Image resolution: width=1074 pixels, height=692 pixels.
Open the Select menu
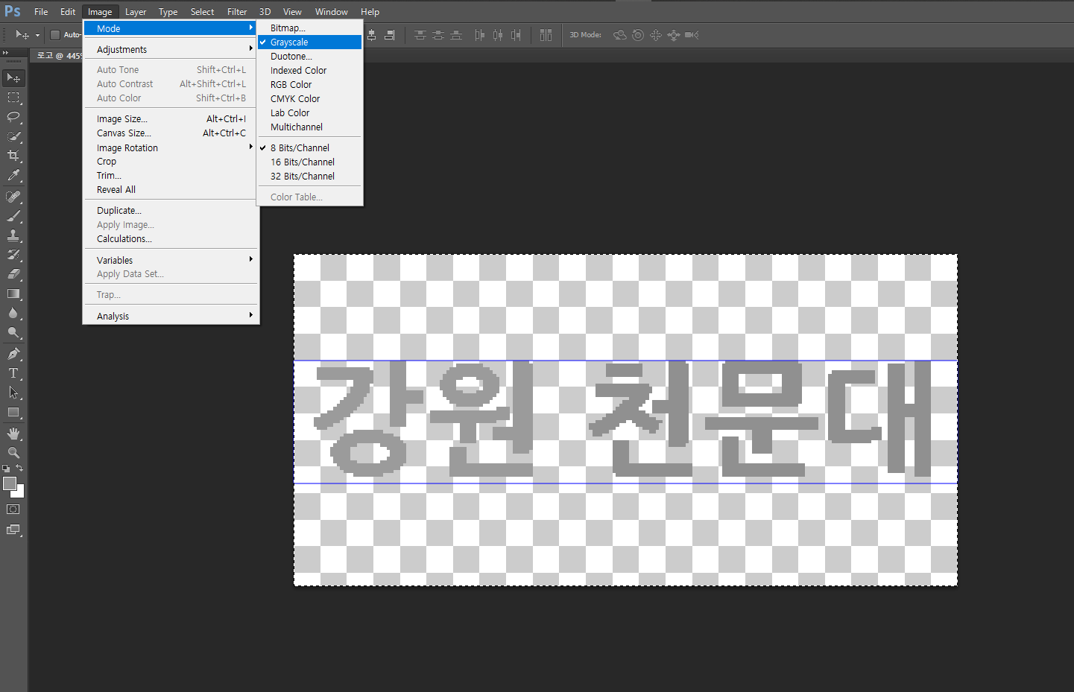202,12
